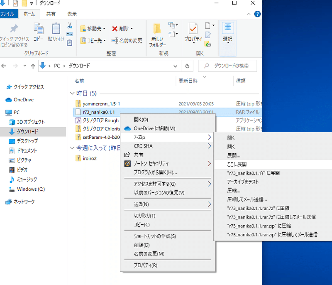Click 削除(D) in context menu
This screenshot has width=332, height=285.
[168, 245]
